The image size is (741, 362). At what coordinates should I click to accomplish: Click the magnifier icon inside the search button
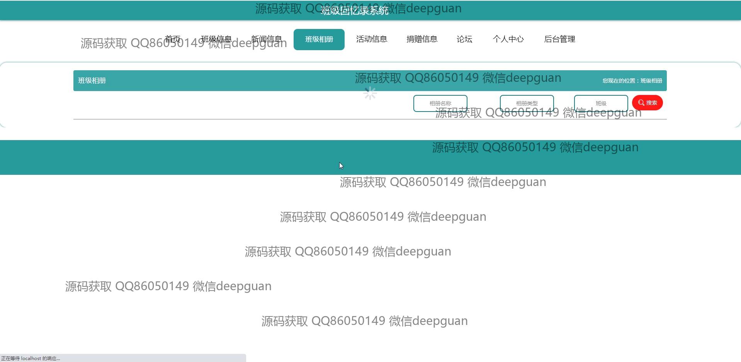(x=641, y=103)
